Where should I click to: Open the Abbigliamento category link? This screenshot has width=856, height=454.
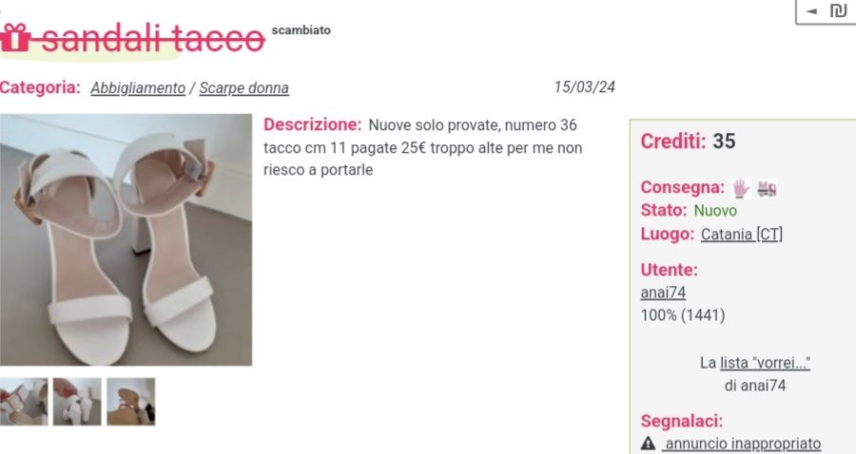tap(138, 87)
